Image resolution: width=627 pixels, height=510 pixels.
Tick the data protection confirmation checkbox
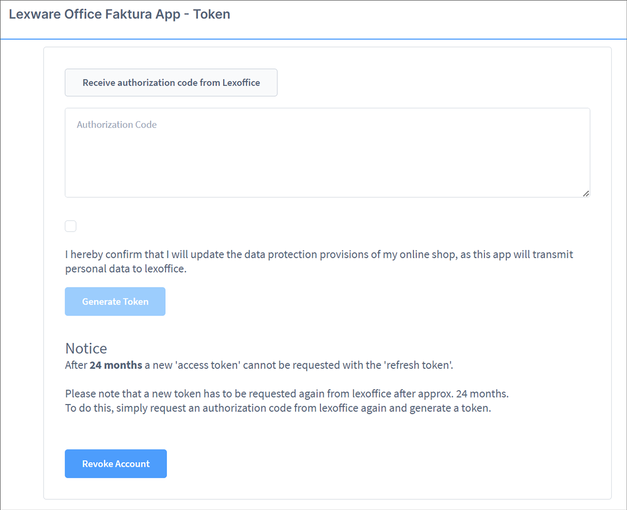[x=71, y=226]
